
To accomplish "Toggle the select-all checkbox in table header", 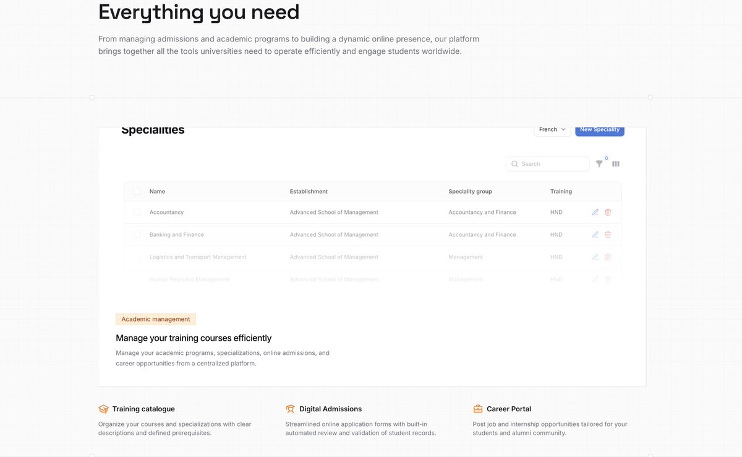I will (x=137, y=192).
